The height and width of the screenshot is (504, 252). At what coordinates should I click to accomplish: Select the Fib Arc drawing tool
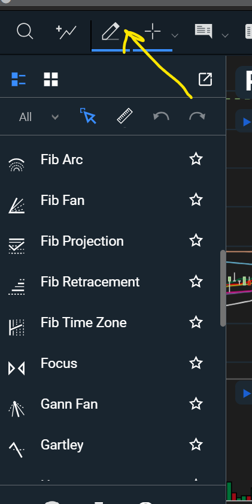tap(62, 159)
